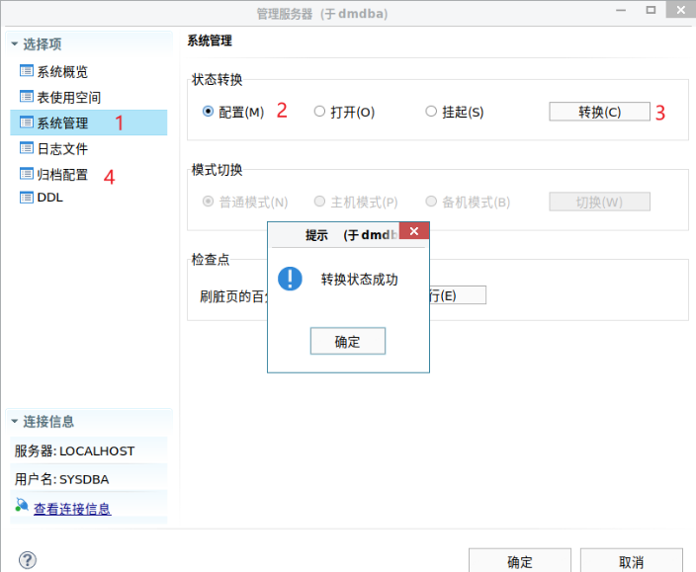Click the 系统管理 page icon
The width and height of the screenshot is (696, 572).
[26, 123]
